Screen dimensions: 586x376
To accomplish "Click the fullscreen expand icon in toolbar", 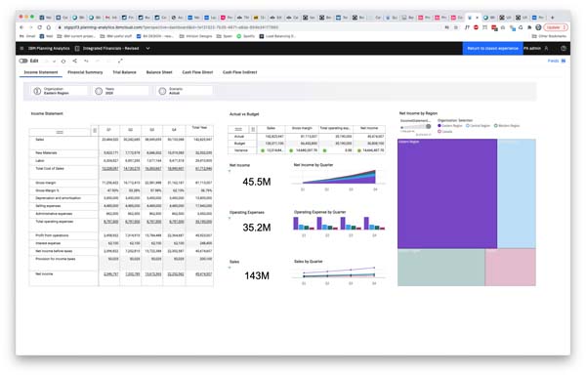I will click(x=120, y=61).
